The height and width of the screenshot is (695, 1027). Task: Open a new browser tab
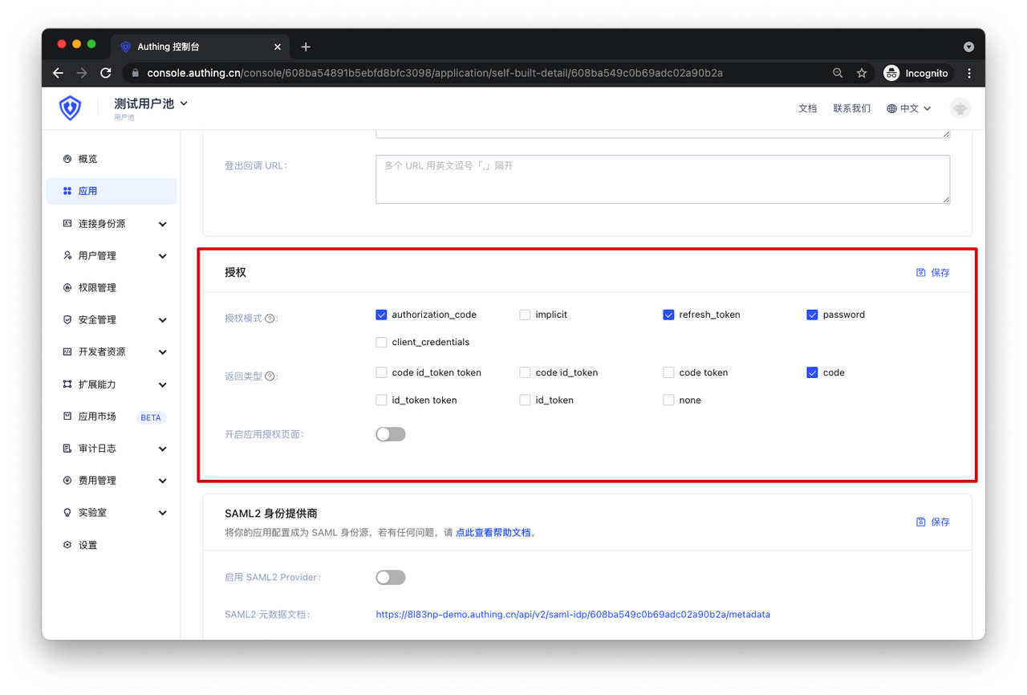pyautogui.click(x=306, y=47)
